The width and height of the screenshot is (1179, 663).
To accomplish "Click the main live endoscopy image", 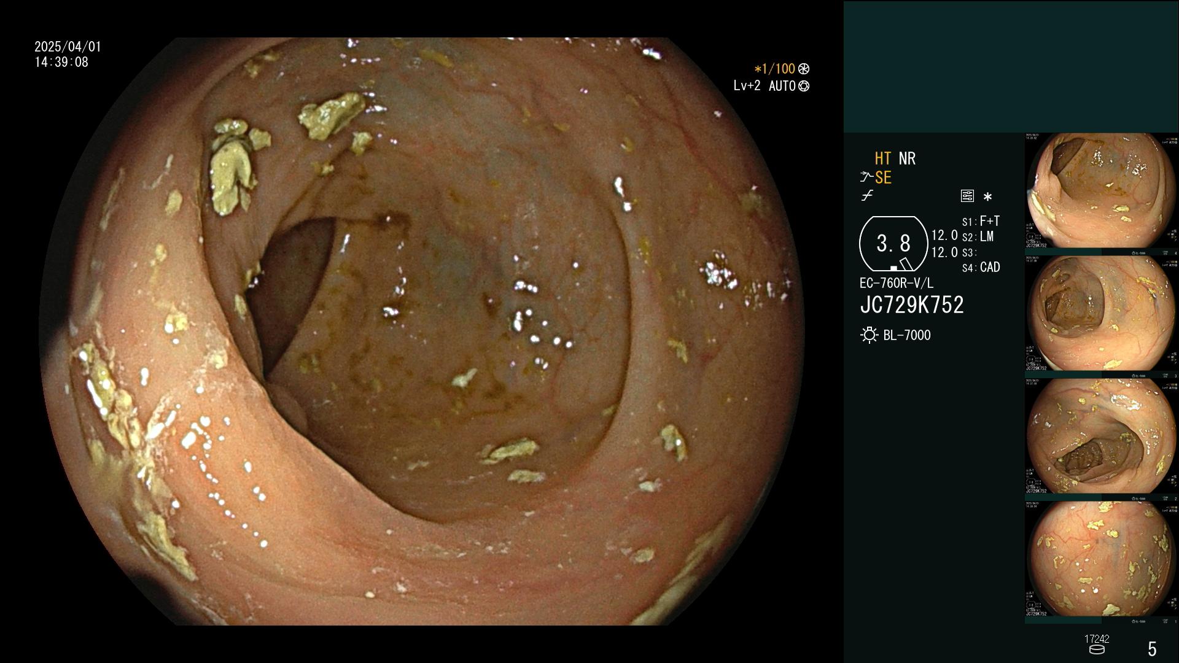I will tap(422, 331).
